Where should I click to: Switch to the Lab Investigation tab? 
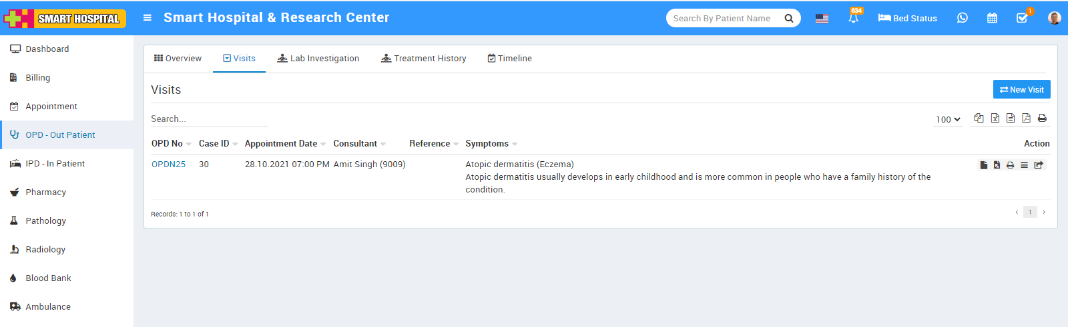pyautogui.click(x=318, y=59)
